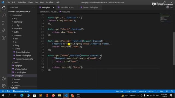Change end of line sequence LF
The height and width of the screenshot is (98, 175).
tap(157, 91)
